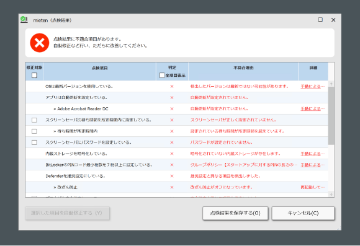Click X mark in スクリーンセーバにパスワード row
This screenshot has width=360, height=246.
[172, 143]
